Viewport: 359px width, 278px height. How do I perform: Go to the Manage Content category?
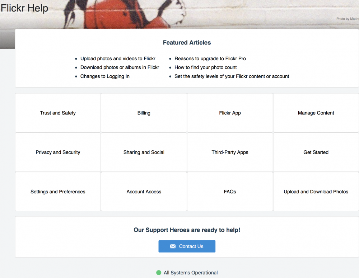point(316,113)
